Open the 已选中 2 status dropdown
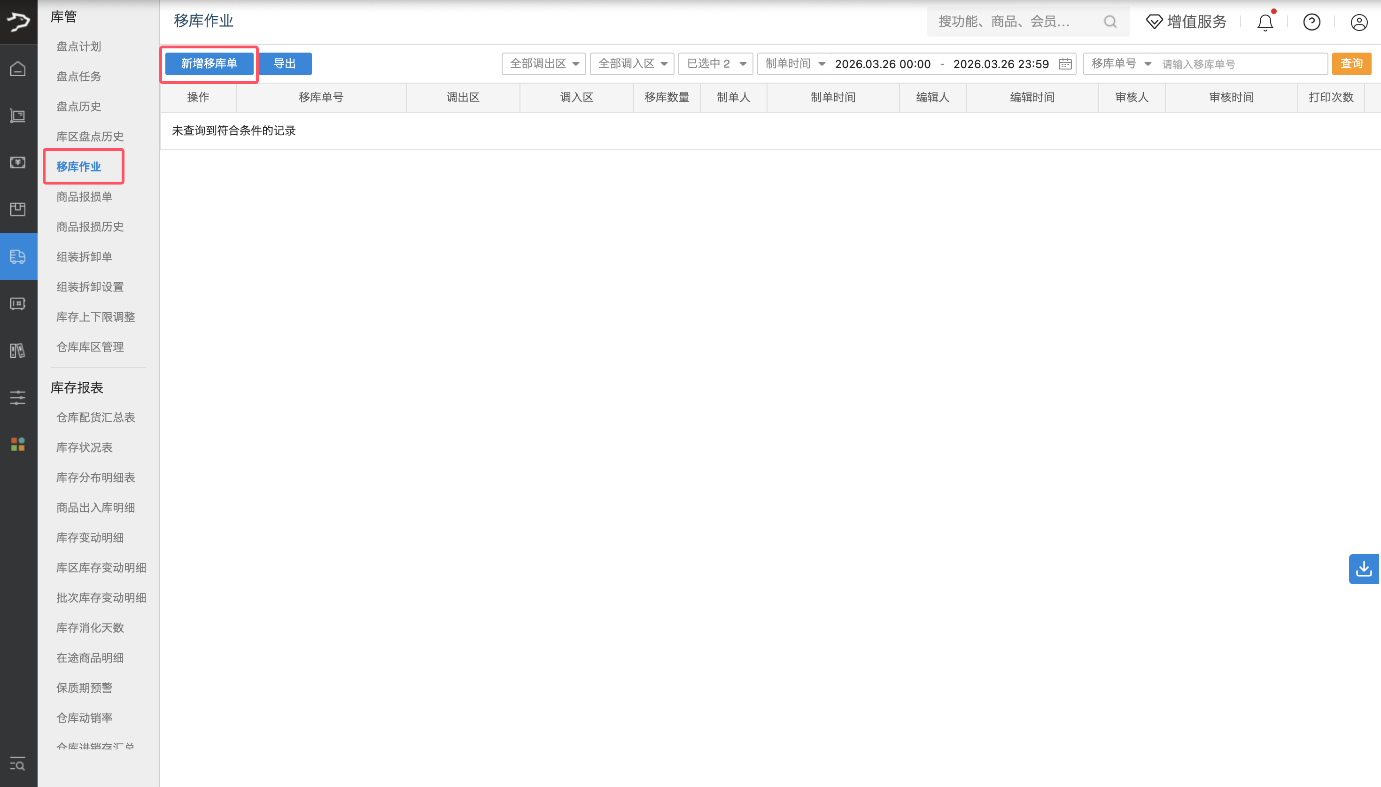This screenshot has height=787, width=1381. 715,64
